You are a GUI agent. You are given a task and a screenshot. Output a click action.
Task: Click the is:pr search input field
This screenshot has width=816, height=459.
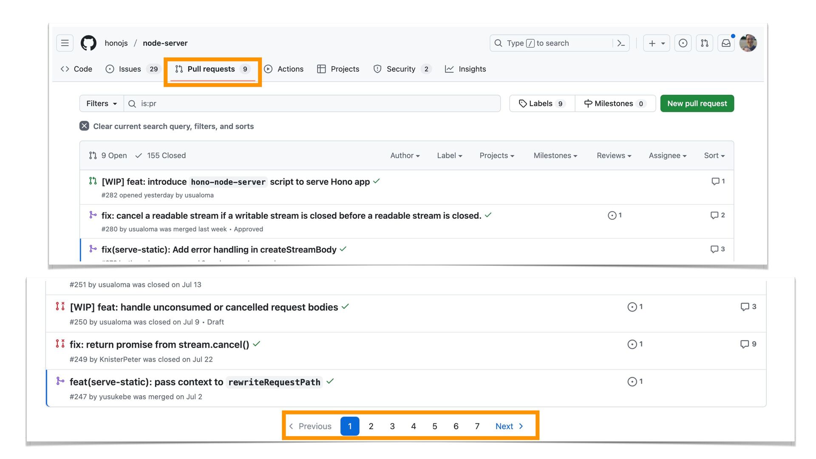(x=314, y=103)
